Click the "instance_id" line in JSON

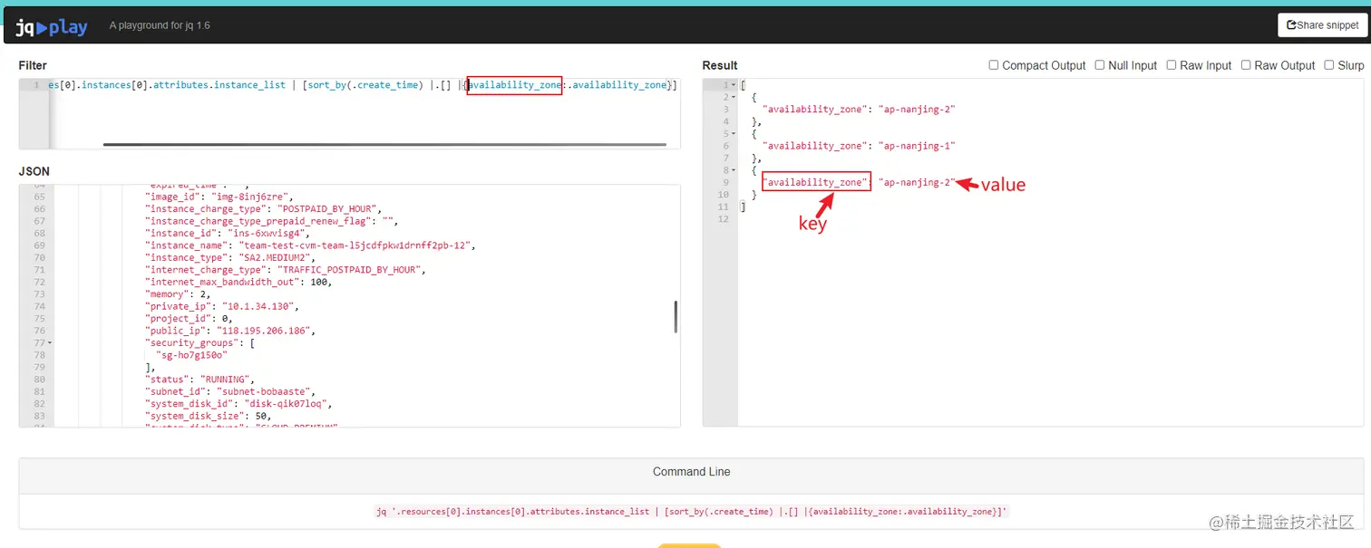[x=227, y=233]
